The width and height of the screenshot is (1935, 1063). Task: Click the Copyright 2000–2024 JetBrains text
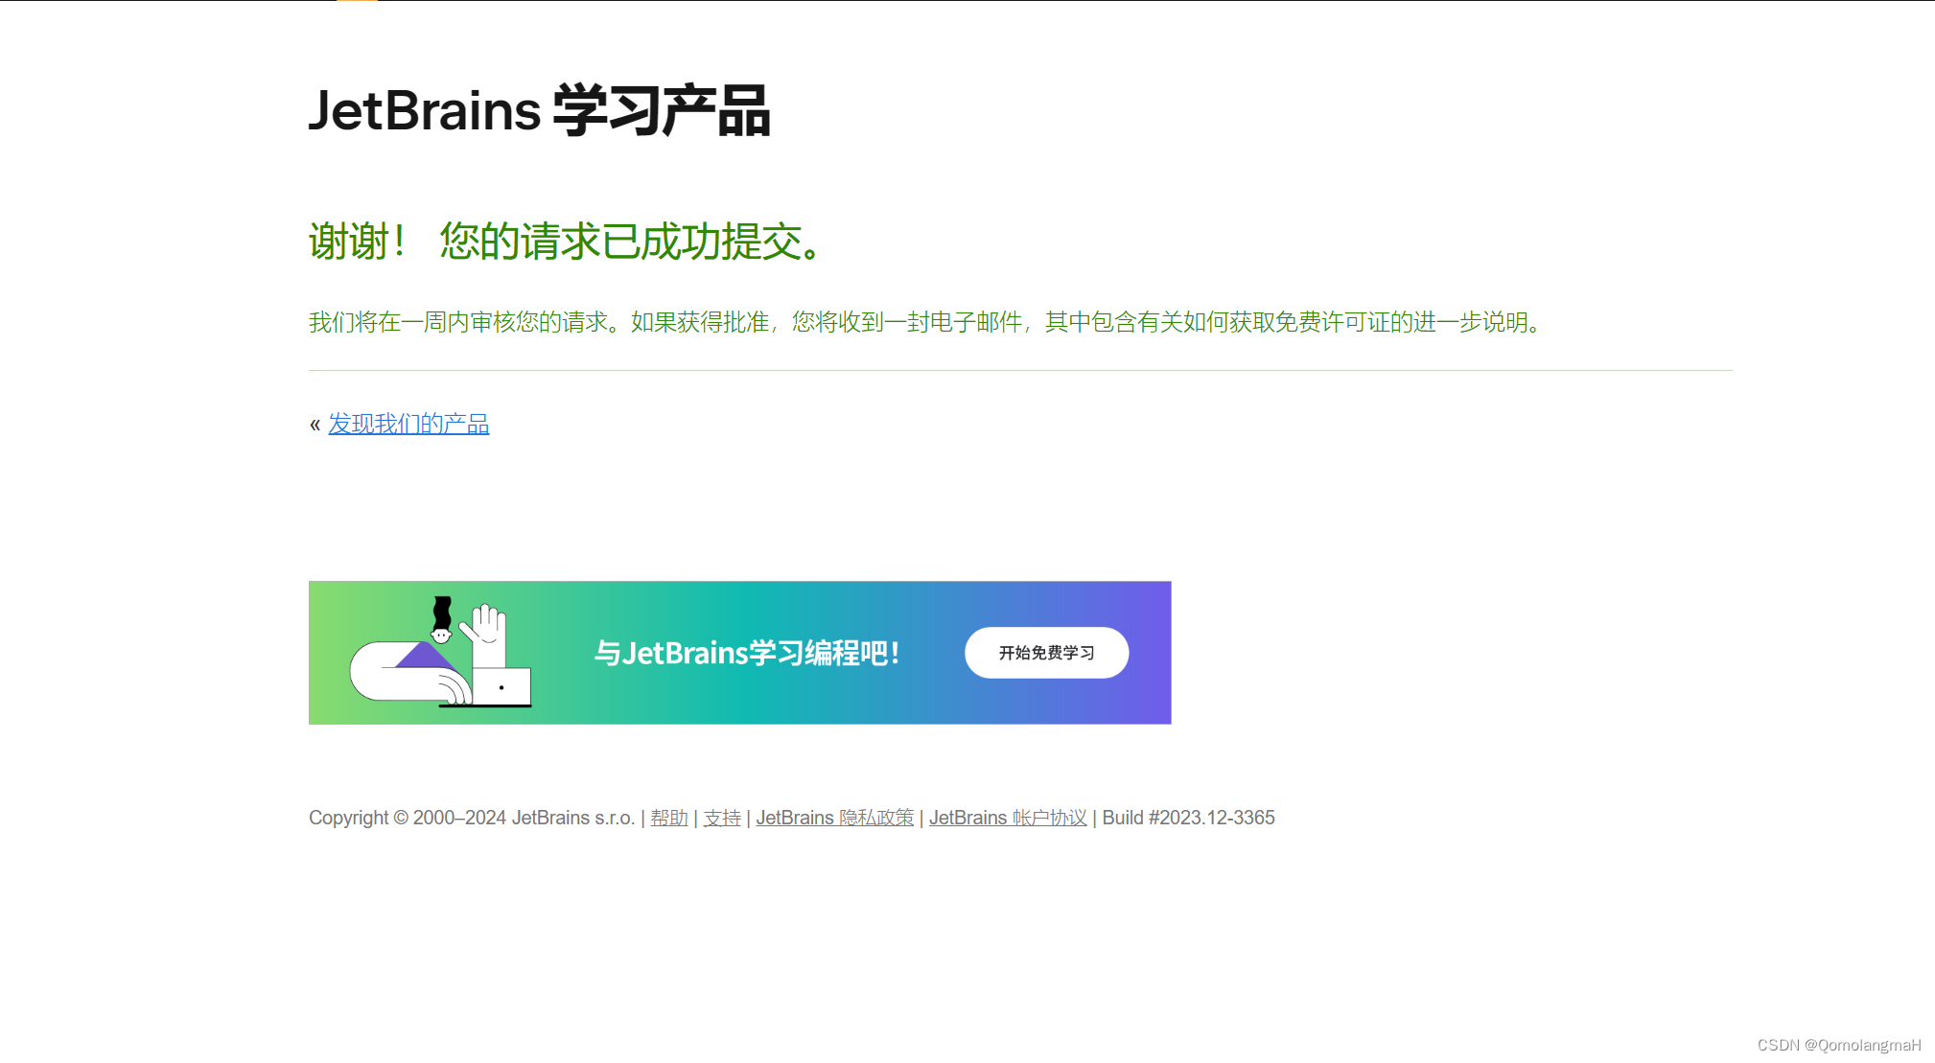point(470,818)
